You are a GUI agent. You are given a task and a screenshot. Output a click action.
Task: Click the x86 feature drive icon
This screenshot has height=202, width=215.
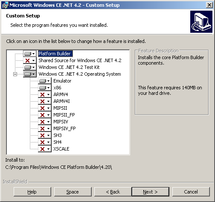coord(43,88)
